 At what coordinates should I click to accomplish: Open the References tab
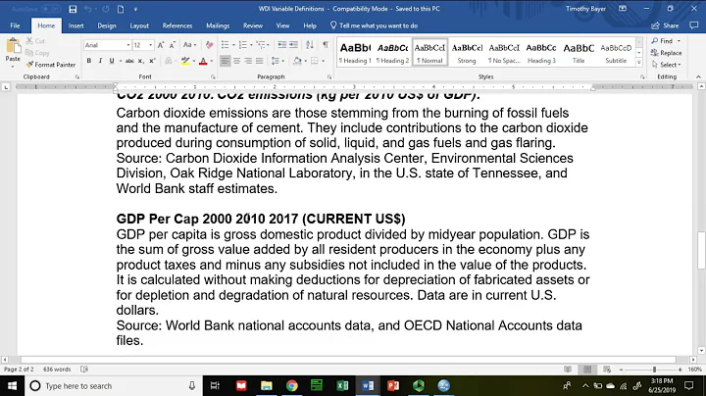coord(177,25)
